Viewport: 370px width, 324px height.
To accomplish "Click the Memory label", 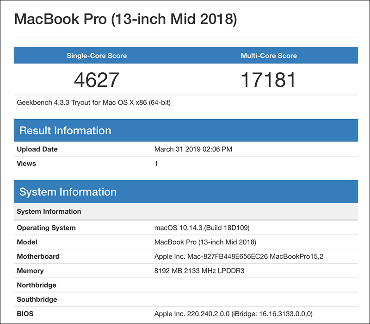I will 30,271.
